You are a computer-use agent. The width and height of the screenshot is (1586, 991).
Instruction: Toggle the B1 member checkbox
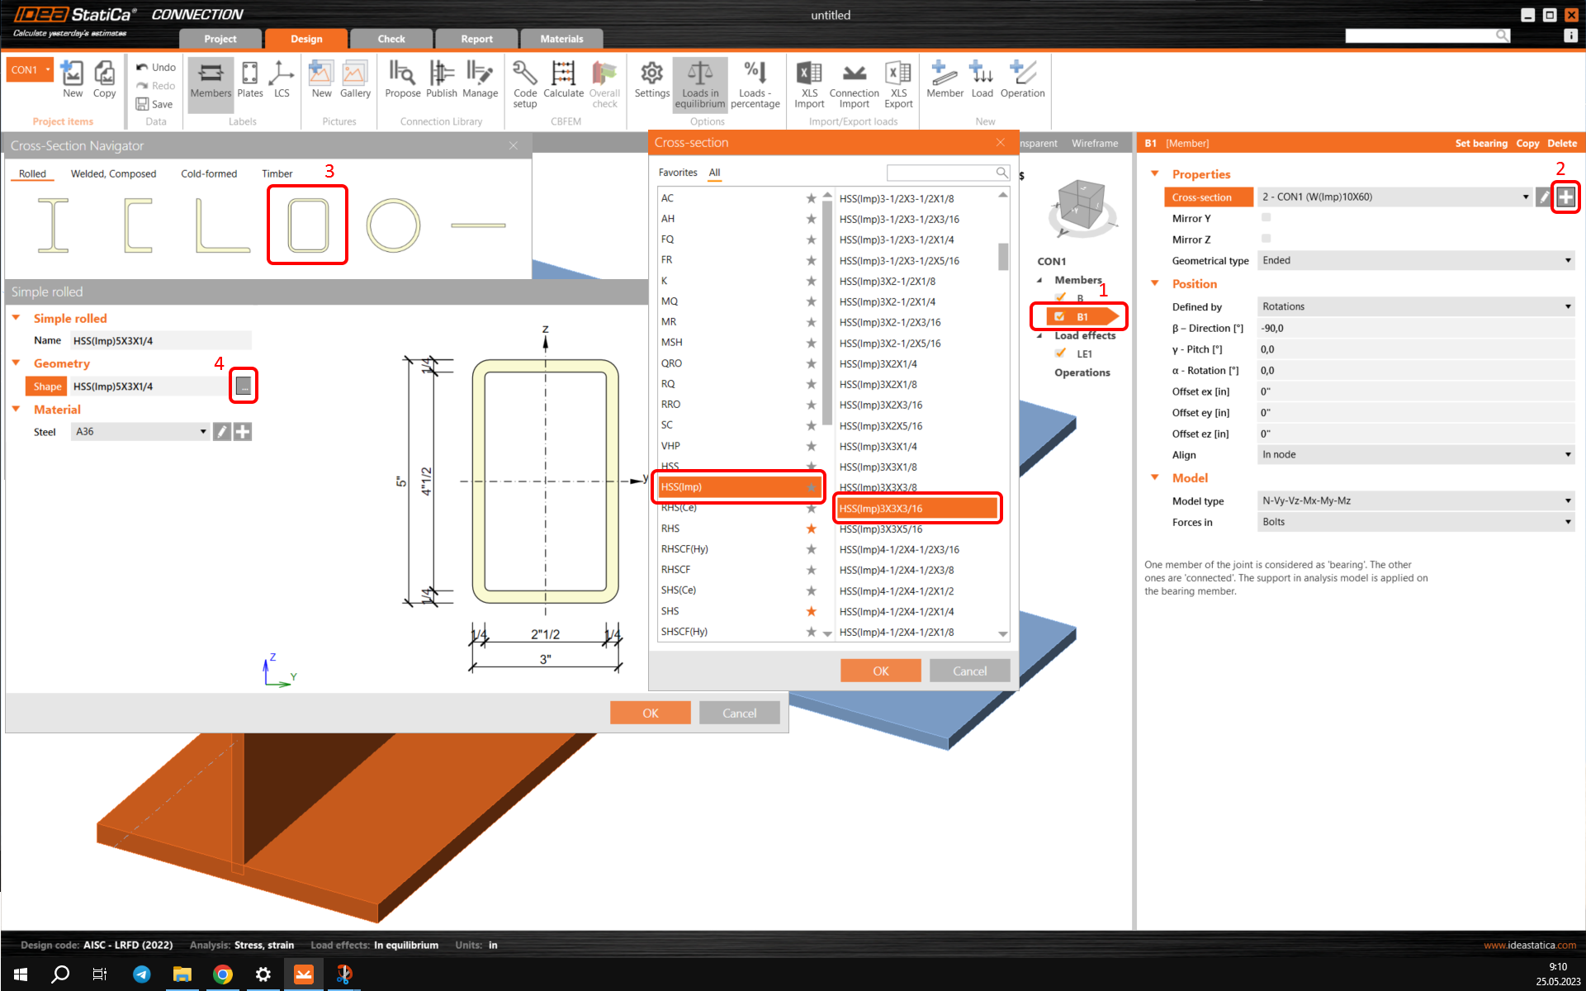click(1060, 315)
